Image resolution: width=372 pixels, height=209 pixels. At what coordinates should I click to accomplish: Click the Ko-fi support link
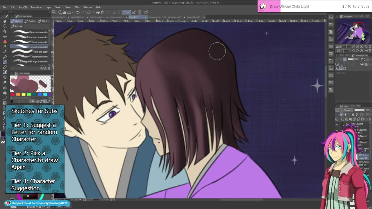point(37,203)
